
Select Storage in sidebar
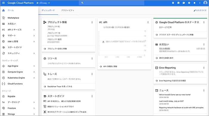click(11, 114)
